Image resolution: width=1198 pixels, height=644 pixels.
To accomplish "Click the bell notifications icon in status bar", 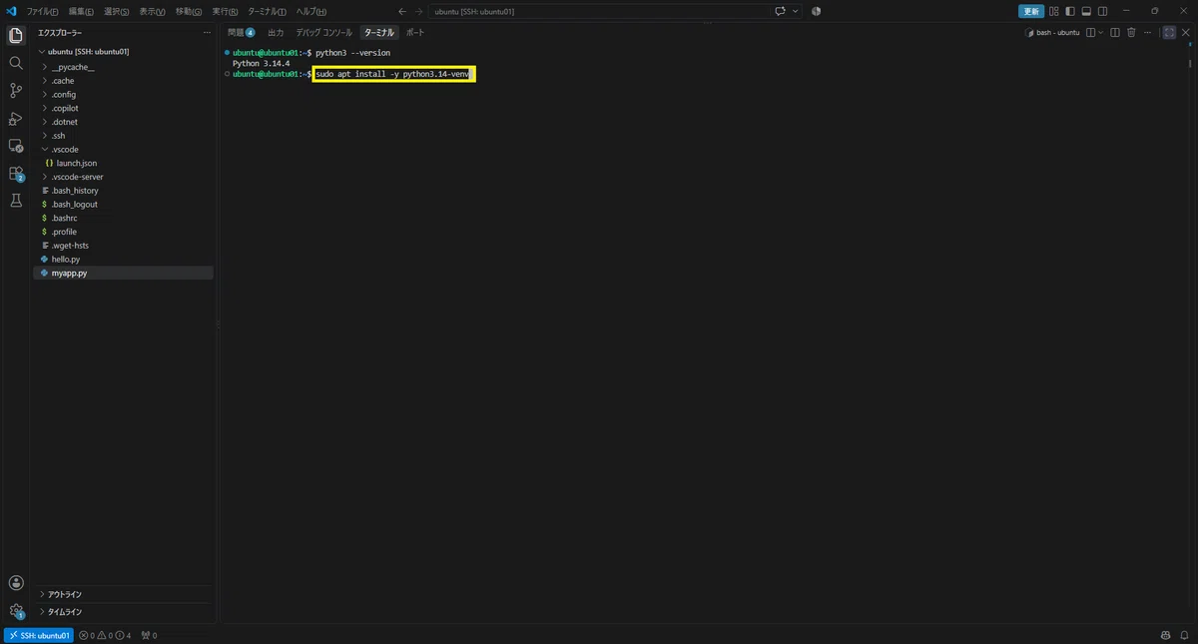I will pyautogui.click(x=1183, y=635).
